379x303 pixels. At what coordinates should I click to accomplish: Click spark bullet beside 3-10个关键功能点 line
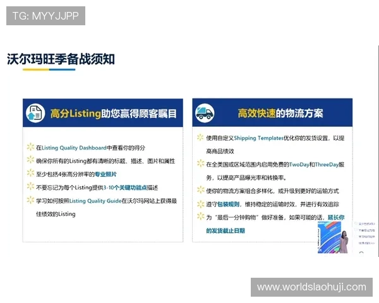[x=31, y=187]
